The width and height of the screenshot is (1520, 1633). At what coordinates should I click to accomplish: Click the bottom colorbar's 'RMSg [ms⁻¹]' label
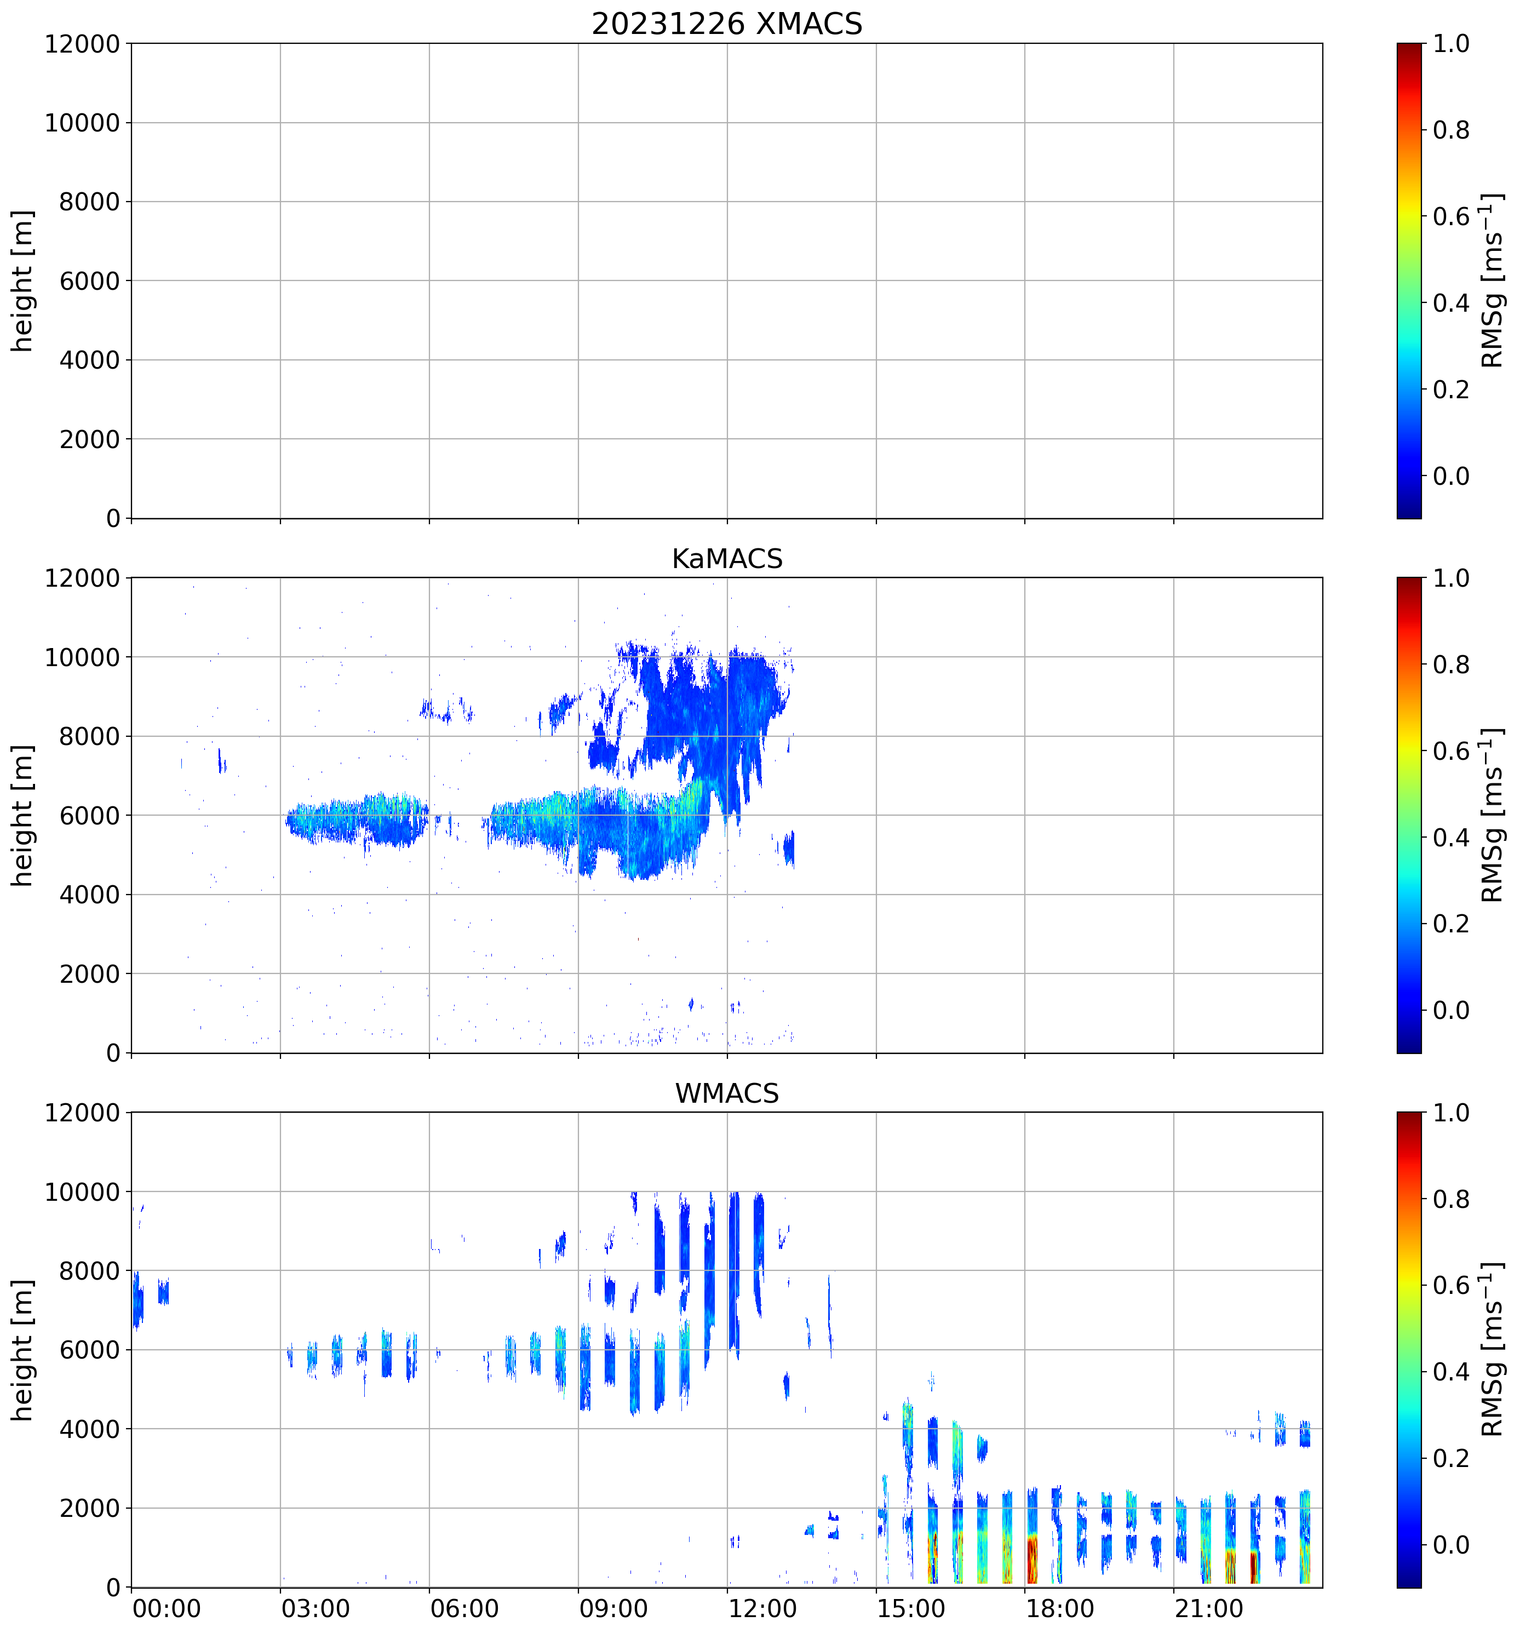click(1492, 1350)
